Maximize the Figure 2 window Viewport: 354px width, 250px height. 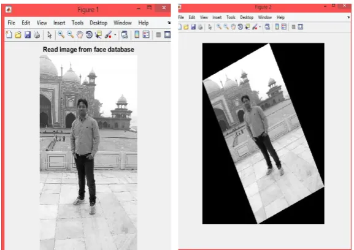point(334,6)
